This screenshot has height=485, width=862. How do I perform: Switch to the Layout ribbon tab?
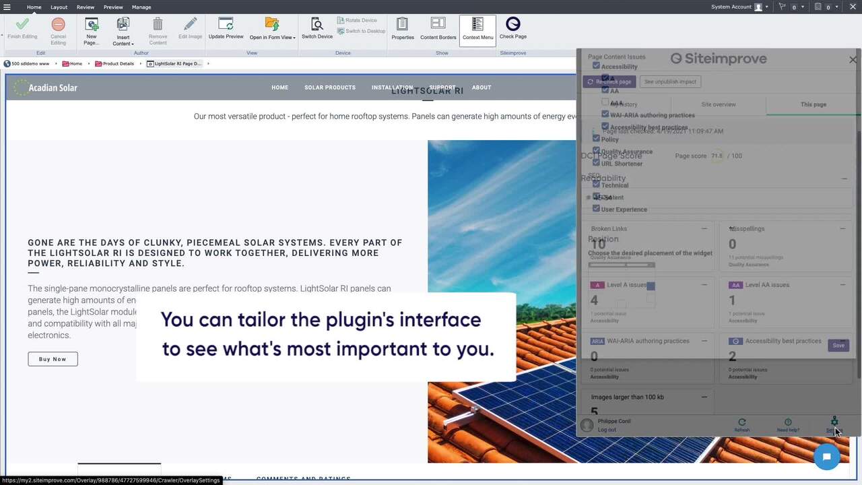(59, 7)
